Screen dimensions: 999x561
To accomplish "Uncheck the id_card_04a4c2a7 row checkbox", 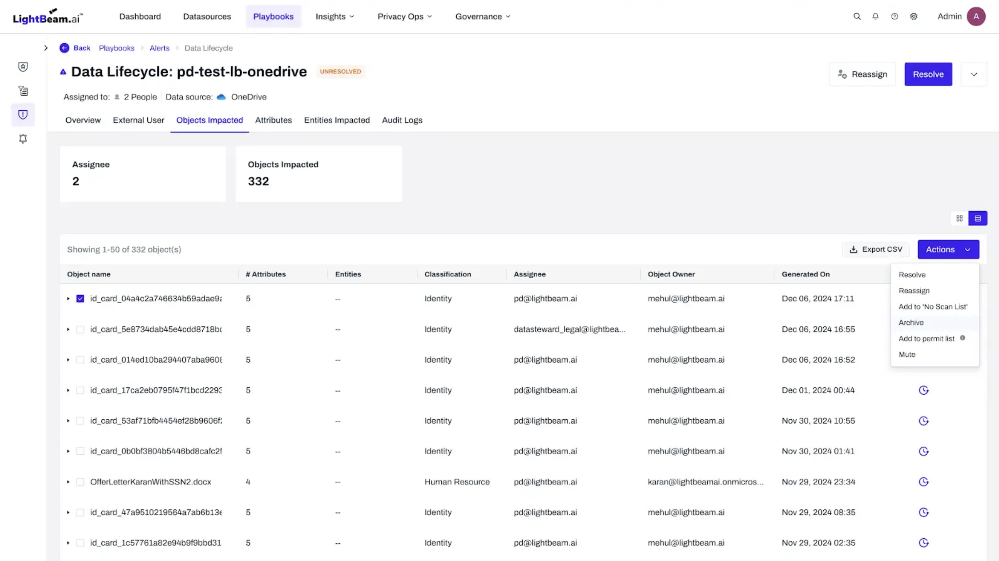I will [80, 299].
